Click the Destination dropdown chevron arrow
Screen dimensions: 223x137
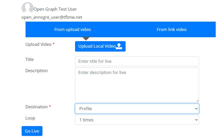click(196, 109)
